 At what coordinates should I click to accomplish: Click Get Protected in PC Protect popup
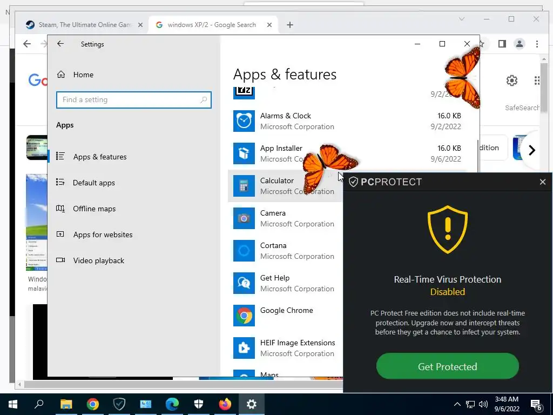coord(448,366)
